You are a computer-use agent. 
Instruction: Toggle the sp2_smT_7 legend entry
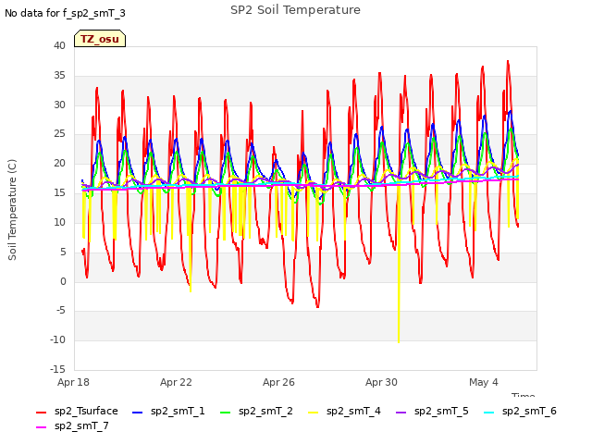coord(72,425)
